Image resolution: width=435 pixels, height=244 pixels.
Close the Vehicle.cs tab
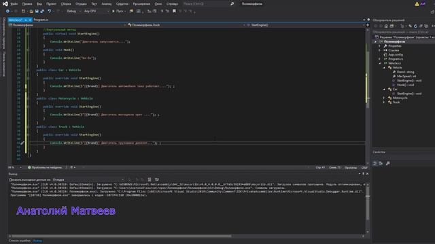click(x=30, y=20)
